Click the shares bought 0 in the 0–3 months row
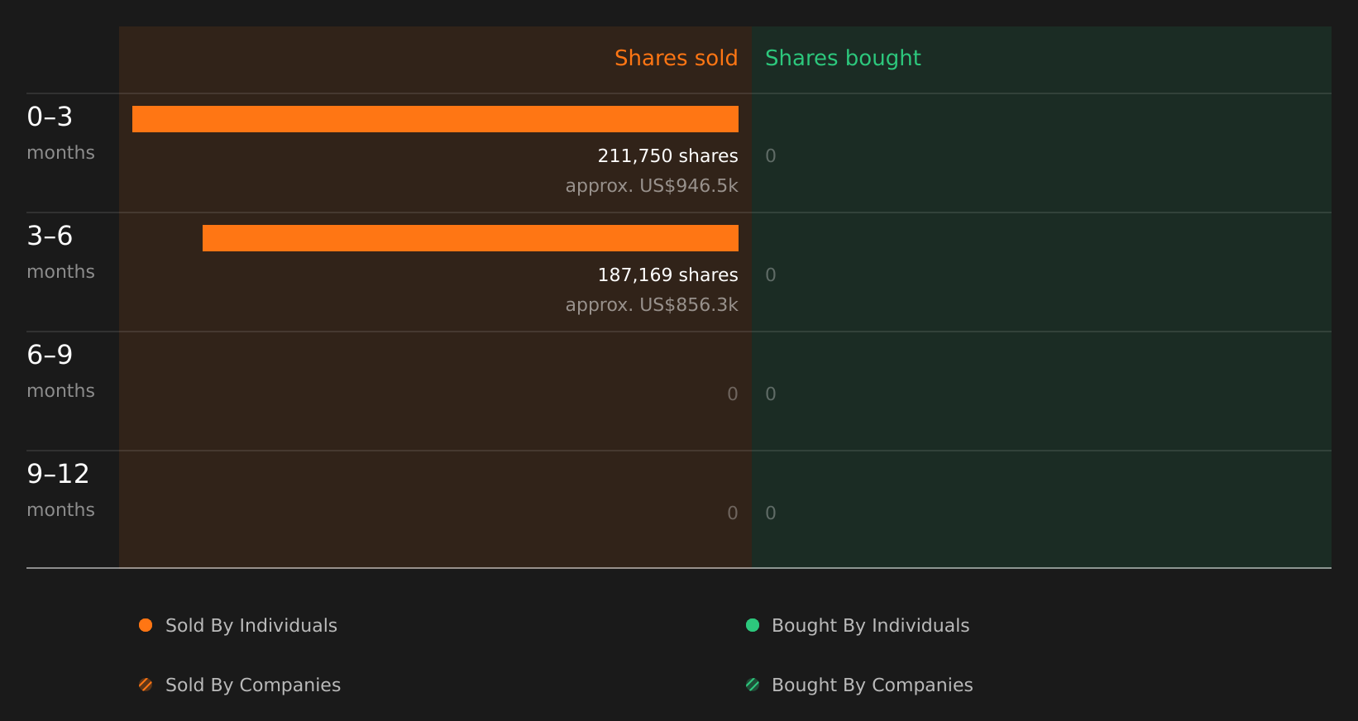1358x721 pixels. [771, 156]
